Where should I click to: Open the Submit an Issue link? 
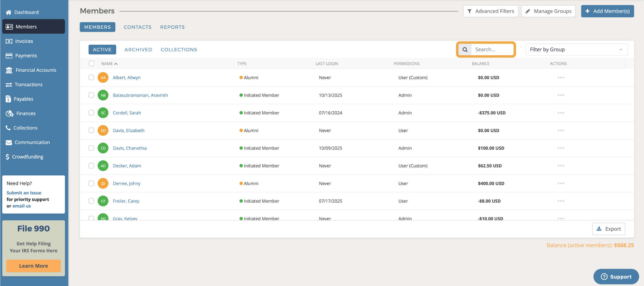(x=24, y=193)
